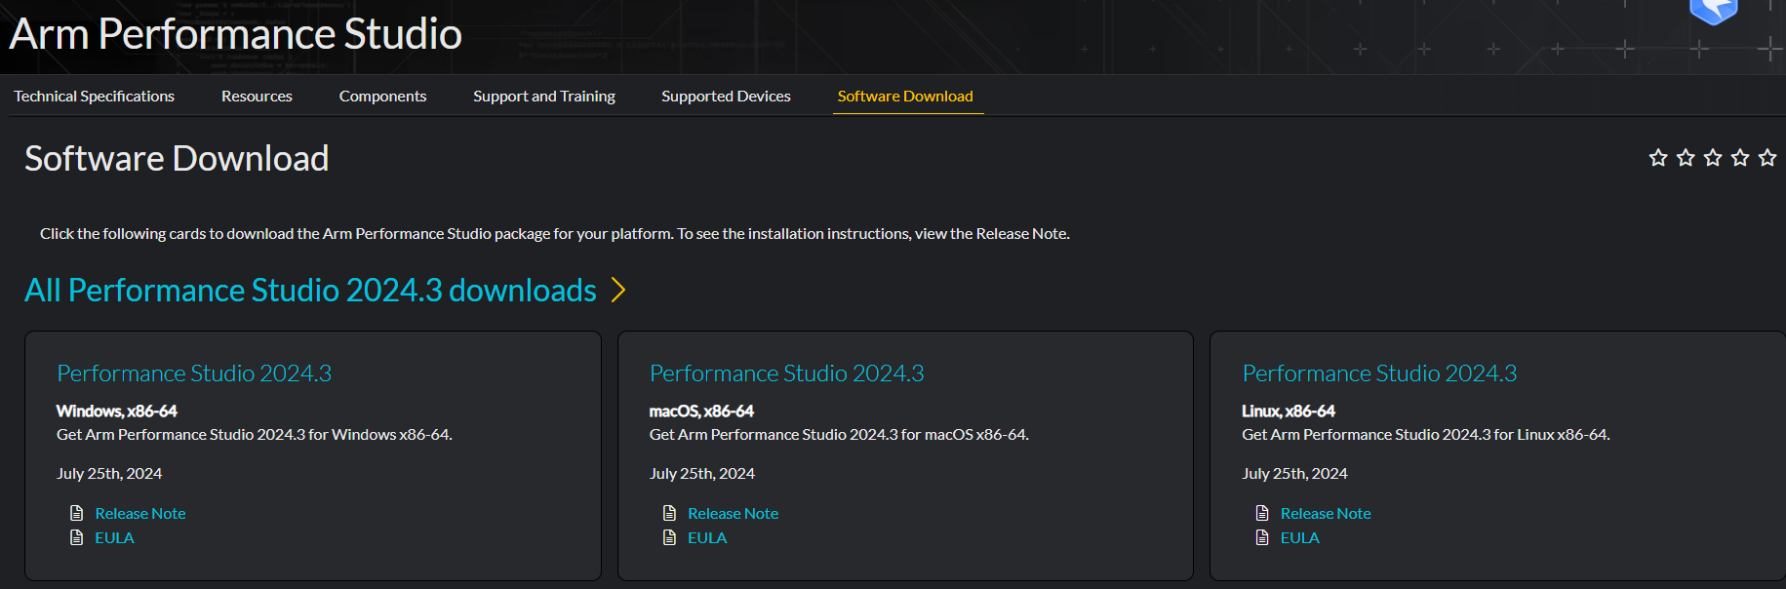Open the Linux EULA link

pyautogui.click(x=1299, y=537)
